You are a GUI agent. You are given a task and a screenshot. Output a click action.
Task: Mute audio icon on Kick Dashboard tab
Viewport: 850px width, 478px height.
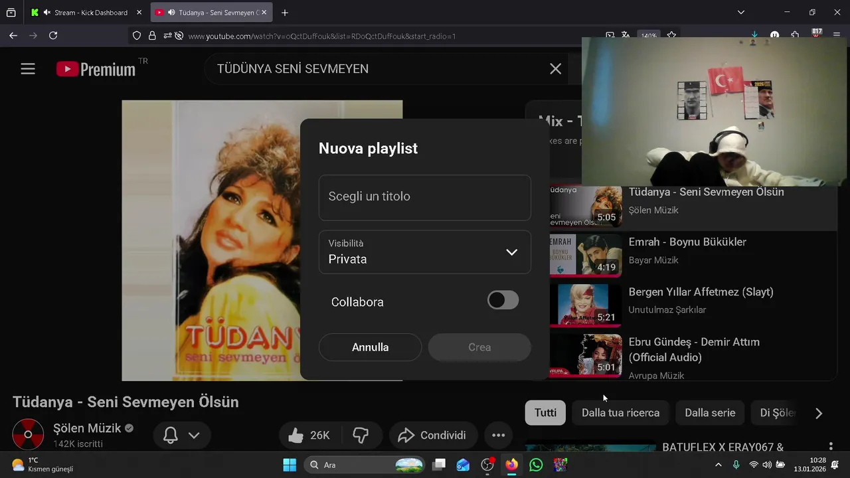[x=47, y=13]
